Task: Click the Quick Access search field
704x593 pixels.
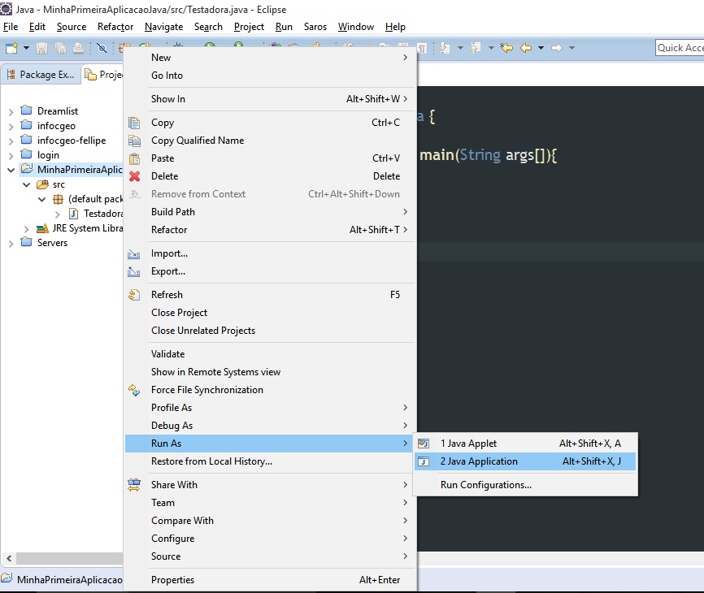Action: (680, 48)
